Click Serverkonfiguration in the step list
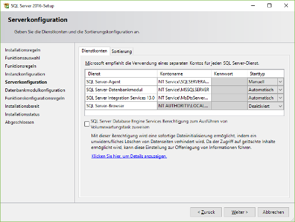Viewport: 295px width, 222px height. click(x=26, y=82)
